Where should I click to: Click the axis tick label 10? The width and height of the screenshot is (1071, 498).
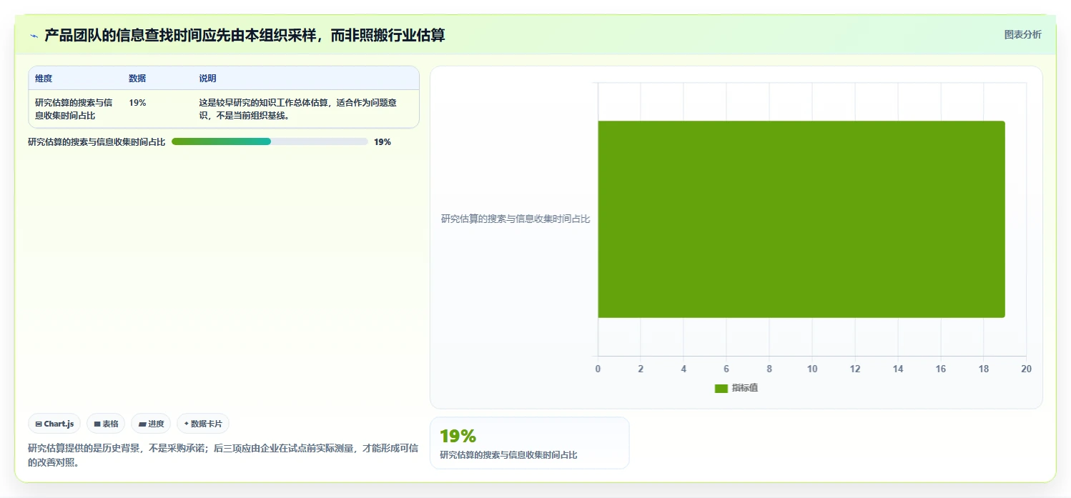coord(812,369)
